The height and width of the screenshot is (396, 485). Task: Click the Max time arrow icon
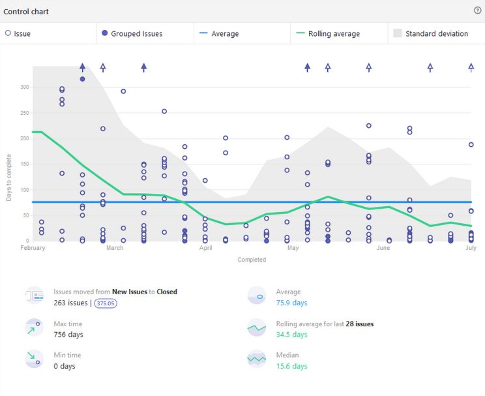[35, 327]
